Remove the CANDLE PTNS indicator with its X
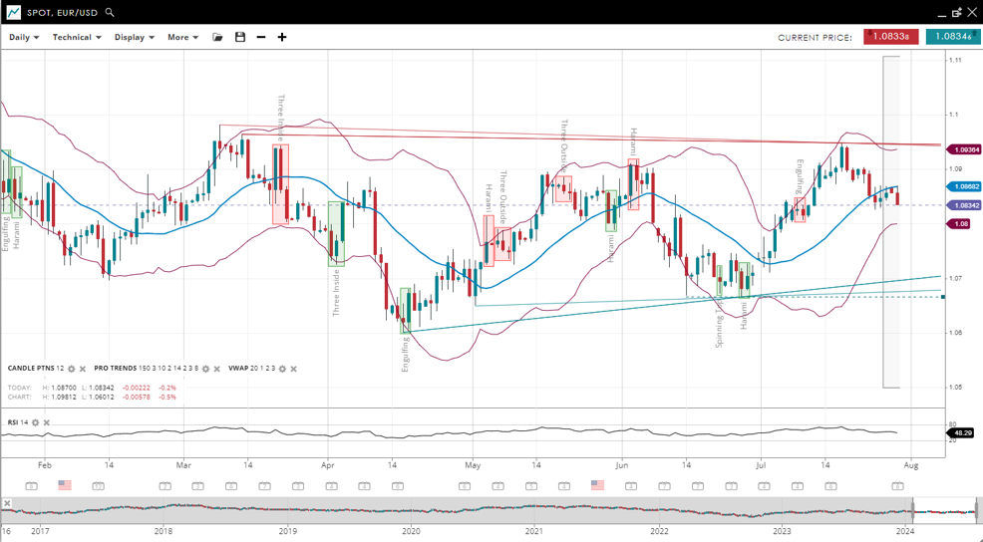Screen dimensions: 983x542 pos(83,369)
